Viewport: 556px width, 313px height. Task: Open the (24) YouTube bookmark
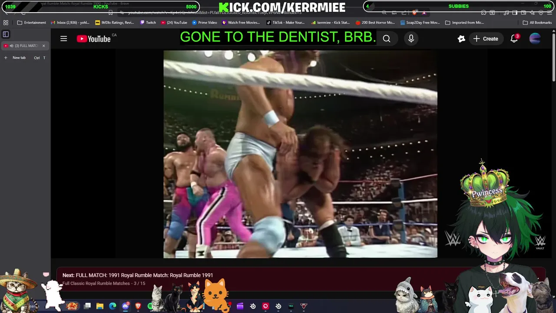pyautogui.click(x=174, y=23)
